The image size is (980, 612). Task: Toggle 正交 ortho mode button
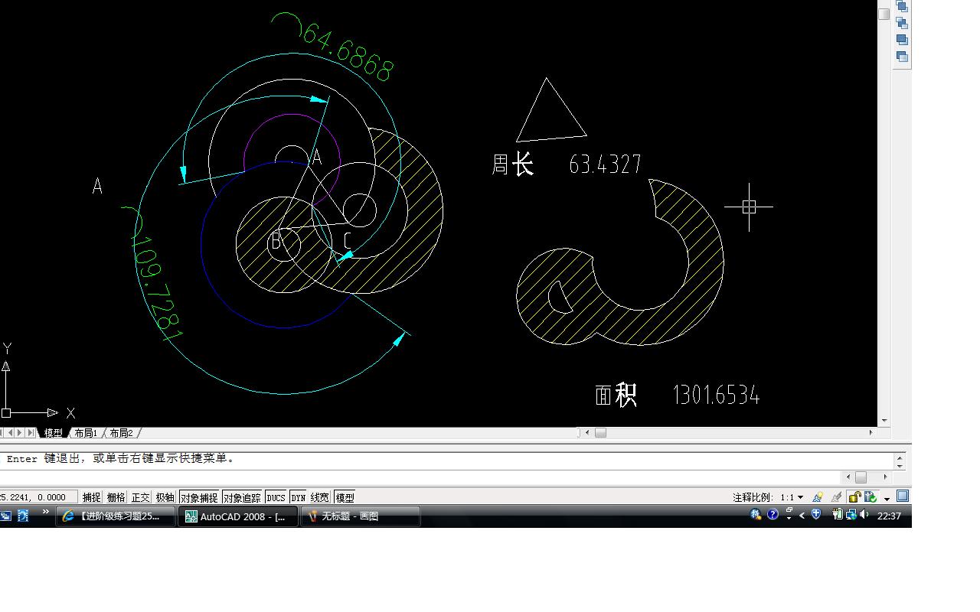coord(141,497)
